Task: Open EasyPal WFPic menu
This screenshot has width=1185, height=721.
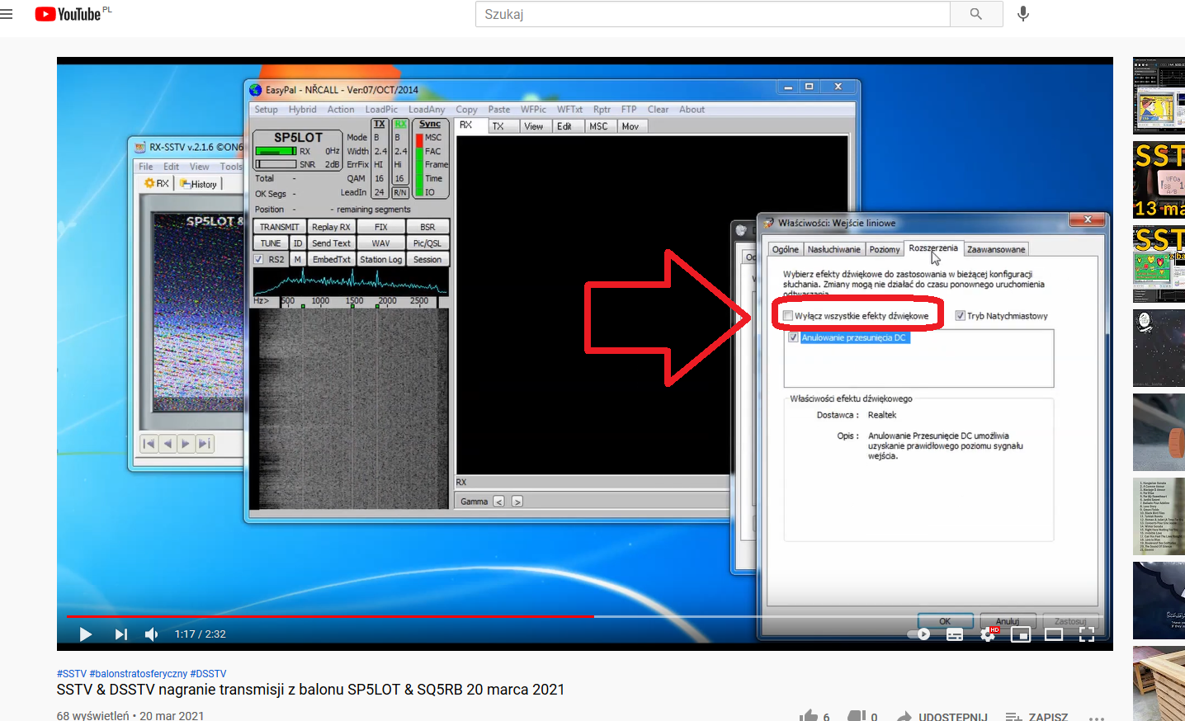Action: click(x=533, y=110)
